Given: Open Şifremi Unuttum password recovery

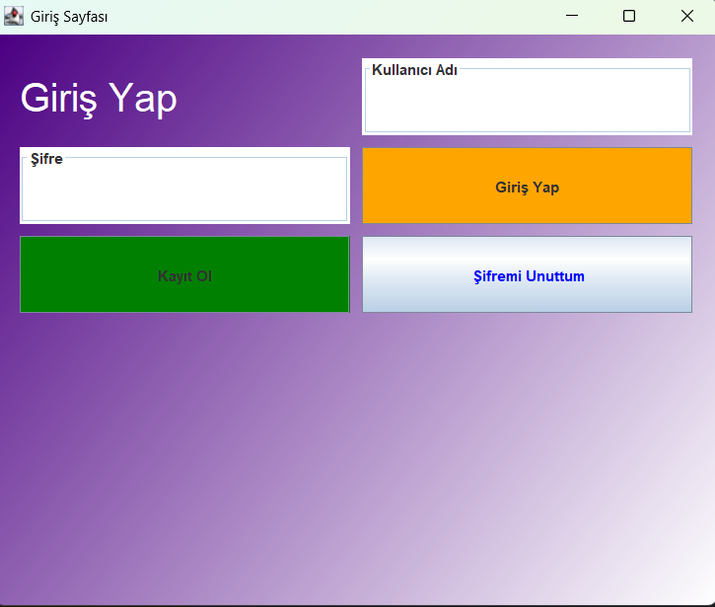Looking at the screenshot, I should 528,275.
